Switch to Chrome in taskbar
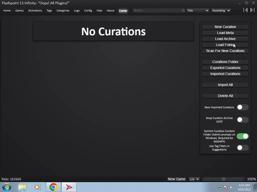 (53, 187)
